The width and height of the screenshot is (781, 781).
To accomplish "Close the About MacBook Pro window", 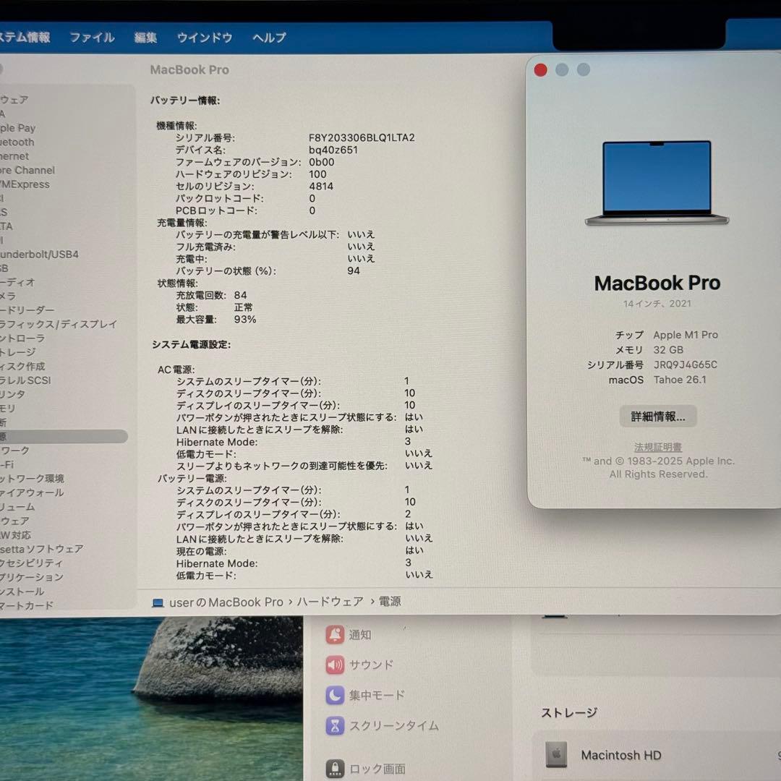I will (540, 69).
